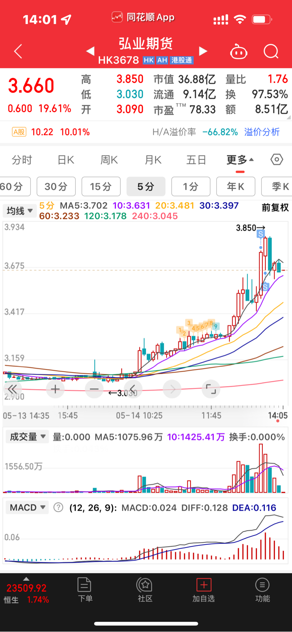Open MACD help question mark
The width and height of the screenshot is (292, 632).
tap(58, 507)
